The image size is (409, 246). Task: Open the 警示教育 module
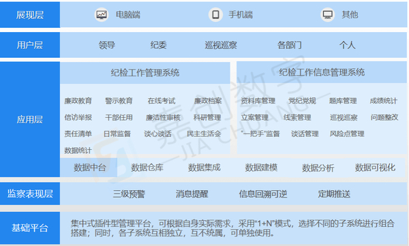pyautogui.click(x=119, y=101)
